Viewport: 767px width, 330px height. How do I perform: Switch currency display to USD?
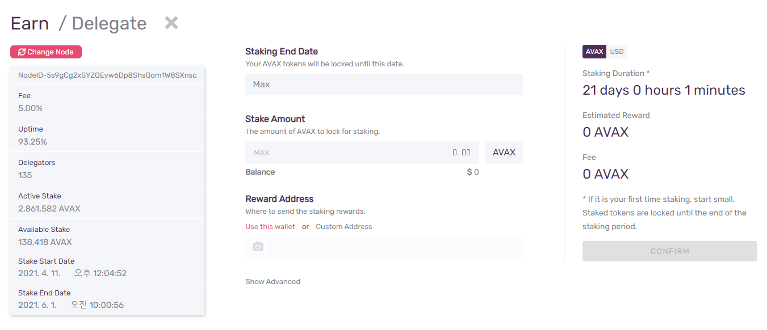[617, 52]
